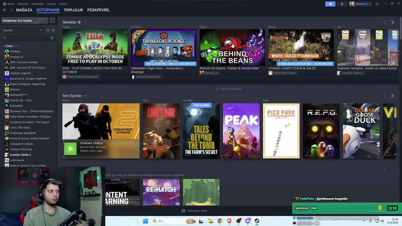Open Discord from the taskbar

[247, 221]
